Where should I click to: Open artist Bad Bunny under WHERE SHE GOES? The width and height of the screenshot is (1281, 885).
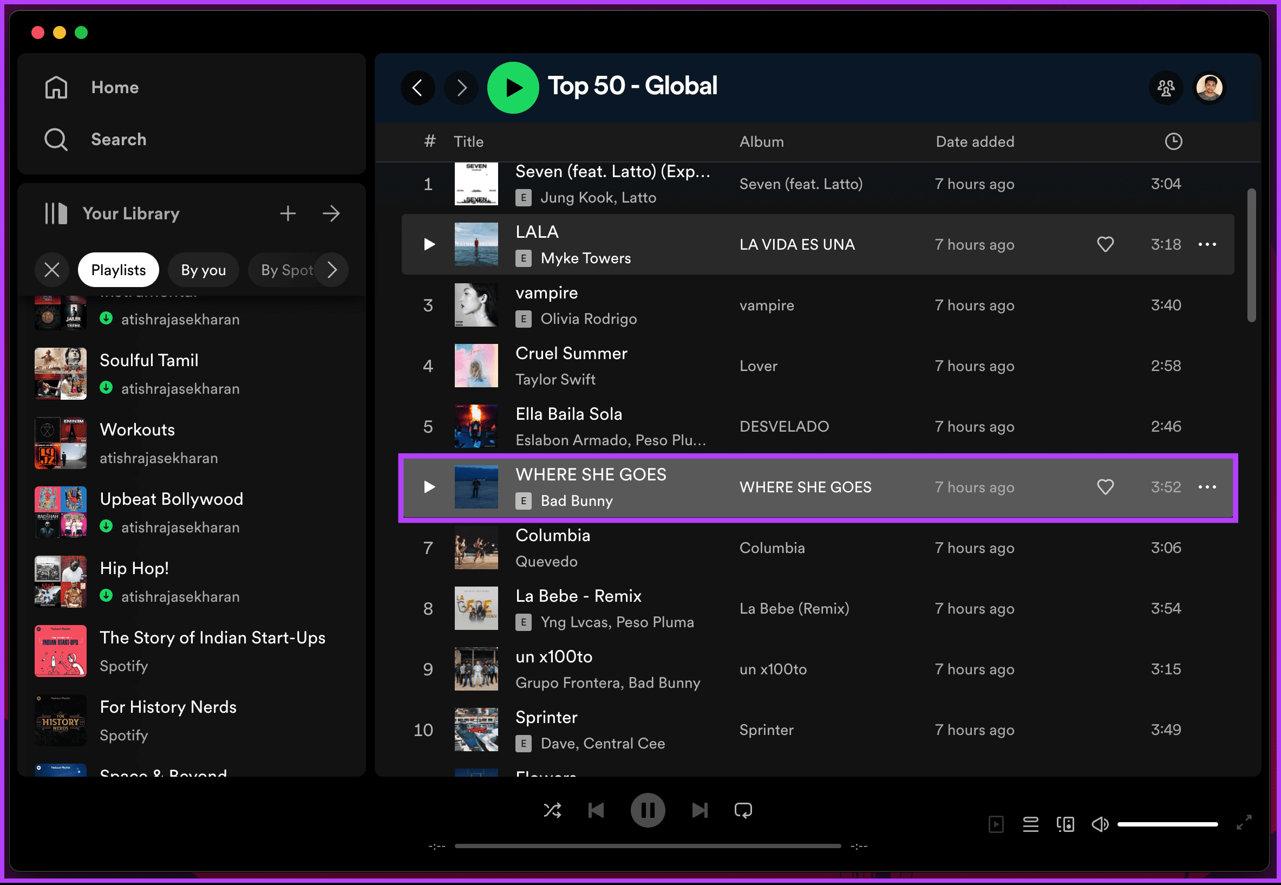pos(577,502)
